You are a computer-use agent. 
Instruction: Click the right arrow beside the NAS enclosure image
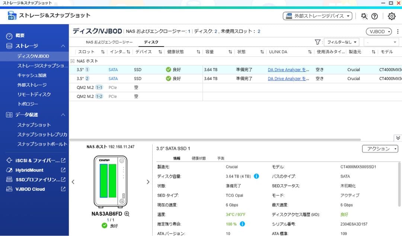point(148,182)
